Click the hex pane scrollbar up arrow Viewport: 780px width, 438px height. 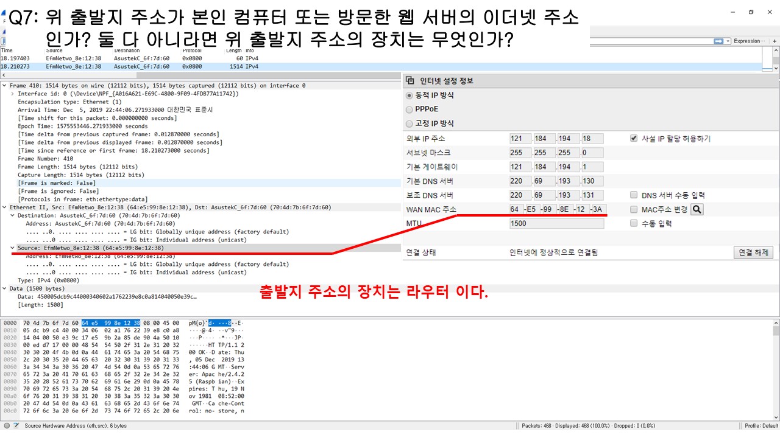(x=776, y=322)
